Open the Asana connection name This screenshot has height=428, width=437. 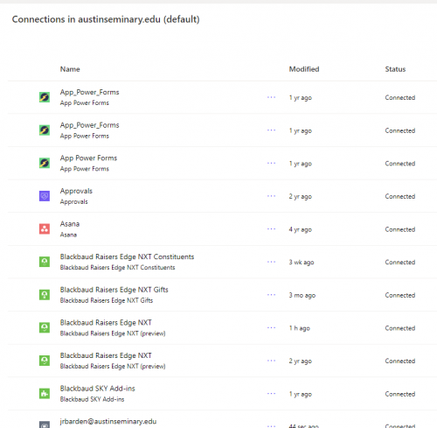[x=70, y=224]
